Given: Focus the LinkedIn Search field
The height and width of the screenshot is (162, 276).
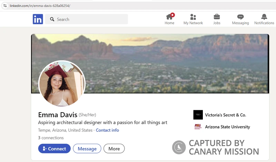Looking at the screenshot, I should (87, 19).
